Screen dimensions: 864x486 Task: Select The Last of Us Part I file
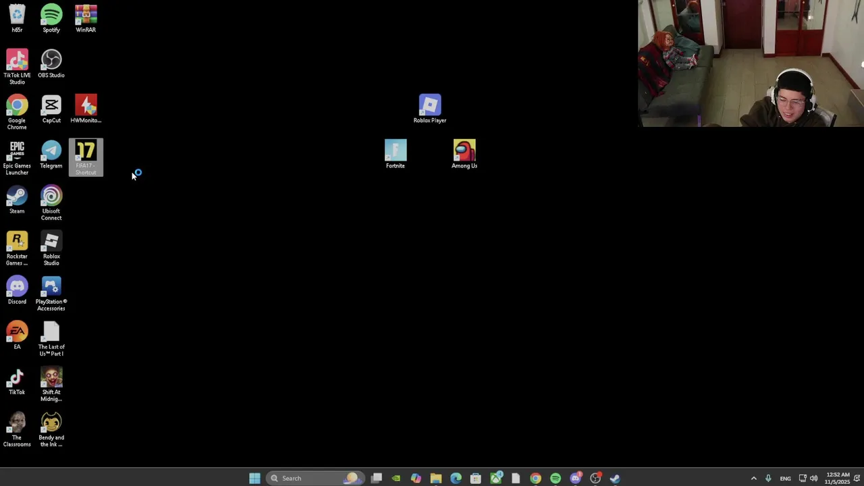coord(51,338)
